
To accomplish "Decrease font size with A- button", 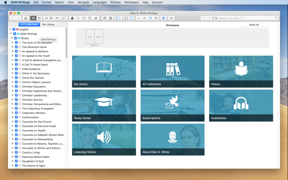I will pyautogui.click(x=139, y=18).
